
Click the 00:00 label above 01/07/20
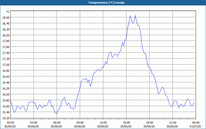point(196,123)
